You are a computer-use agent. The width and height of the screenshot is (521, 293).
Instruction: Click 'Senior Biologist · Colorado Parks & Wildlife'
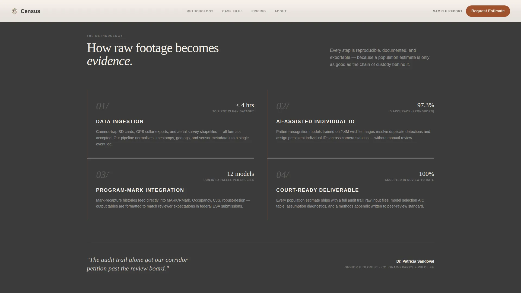point(389,267)
